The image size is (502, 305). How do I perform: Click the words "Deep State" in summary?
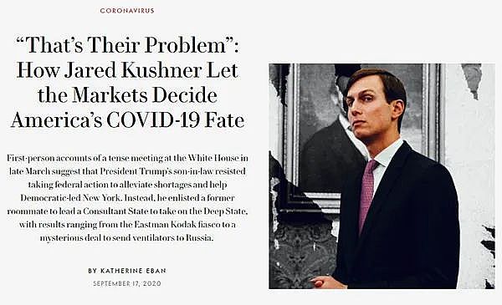(225, 211)
